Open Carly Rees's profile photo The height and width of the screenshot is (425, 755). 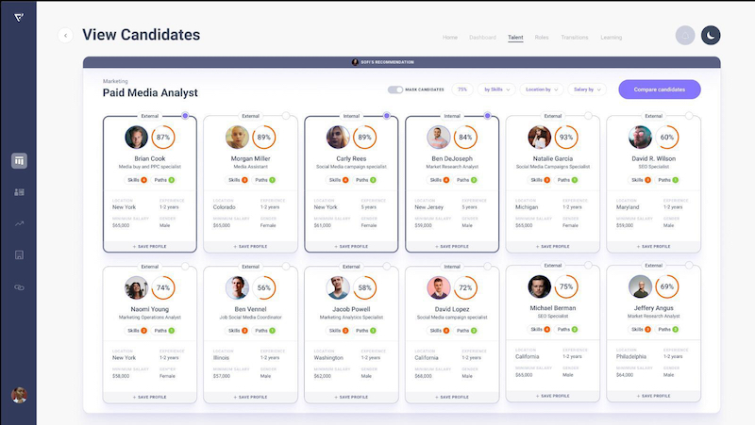click(x=338, y=138)
